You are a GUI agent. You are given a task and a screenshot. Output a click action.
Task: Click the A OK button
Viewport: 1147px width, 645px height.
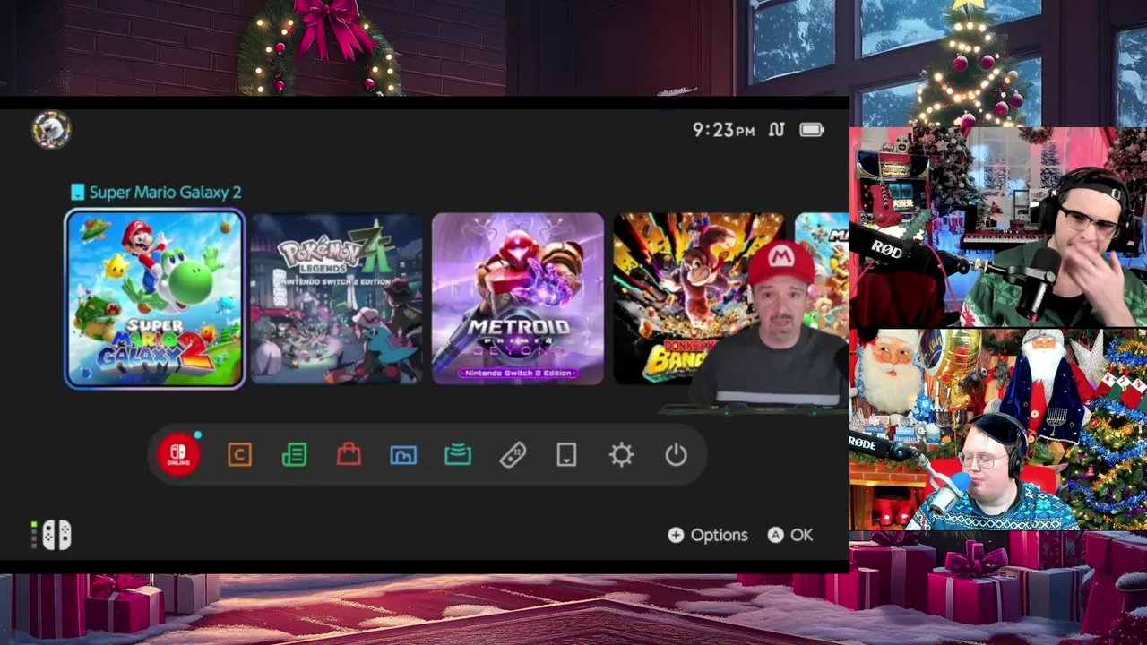pyautogui.click(x=790, y=535)
